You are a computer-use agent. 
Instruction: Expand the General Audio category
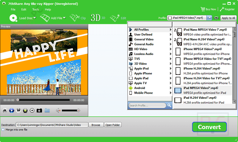click(150, 44)
